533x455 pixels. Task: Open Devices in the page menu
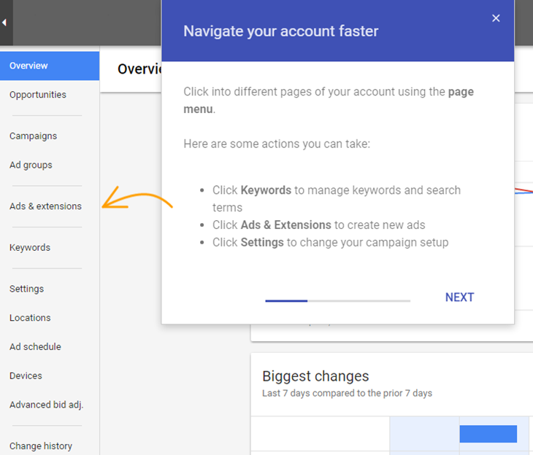26,376
